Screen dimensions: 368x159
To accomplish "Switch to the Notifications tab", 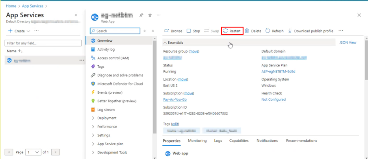I will [x=267, y=141].
